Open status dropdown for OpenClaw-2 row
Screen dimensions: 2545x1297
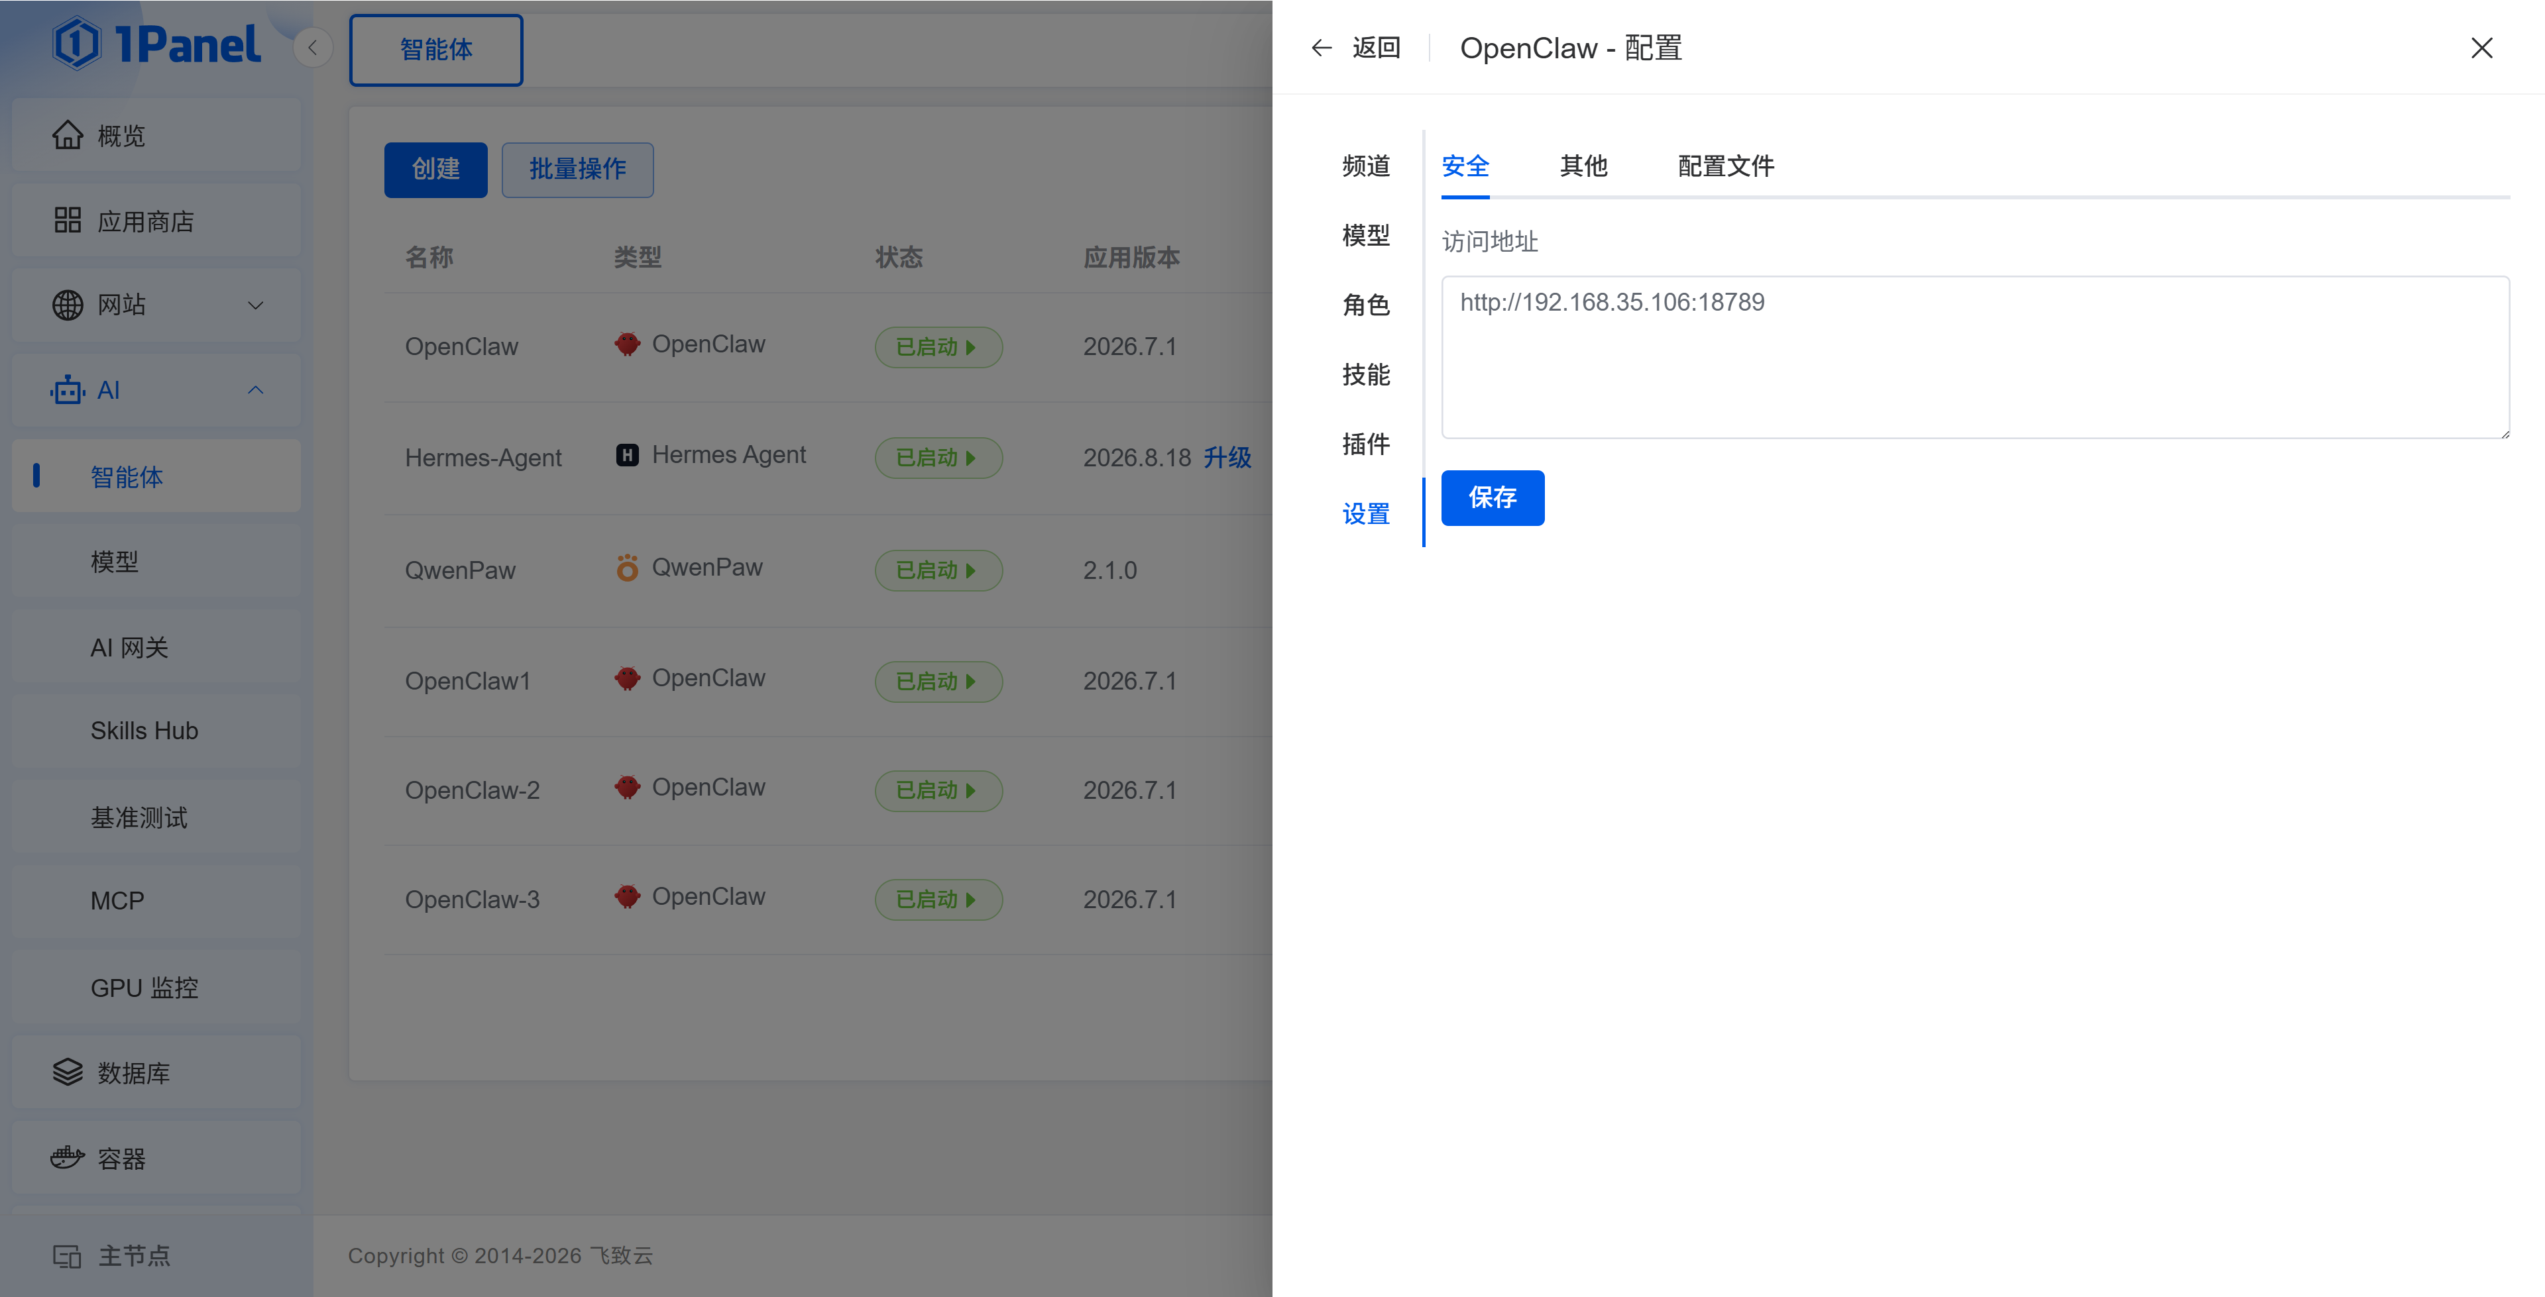938,790
